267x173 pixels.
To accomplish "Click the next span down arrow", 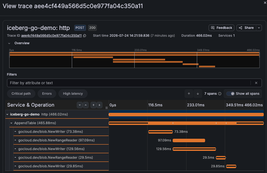I will [x=198, y=94].
